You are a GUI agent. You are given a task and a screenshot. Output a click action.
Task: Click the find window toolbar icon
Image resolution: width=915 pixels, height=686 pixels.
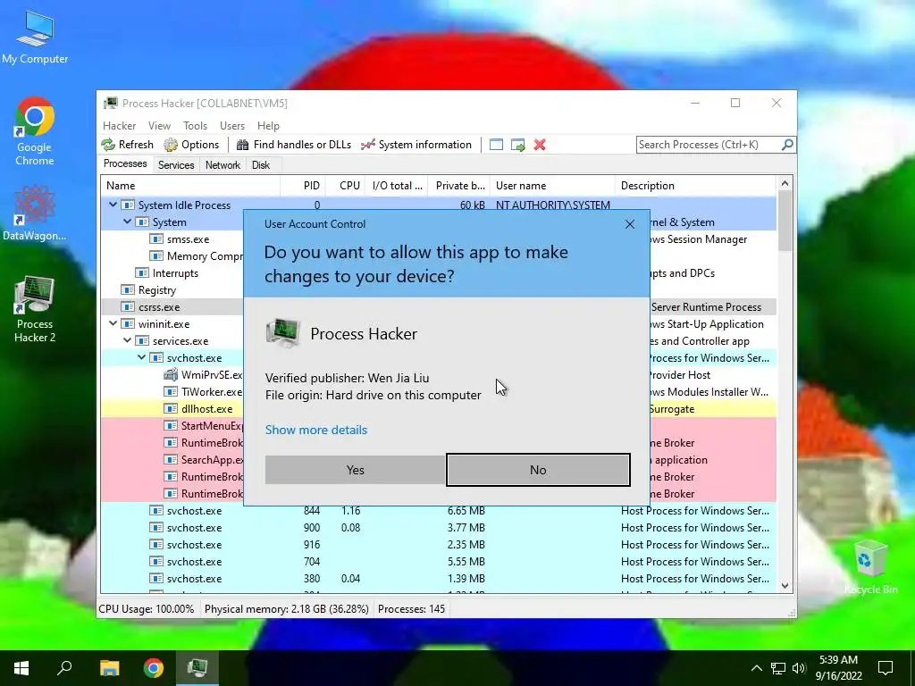click(x=496, y=145)
